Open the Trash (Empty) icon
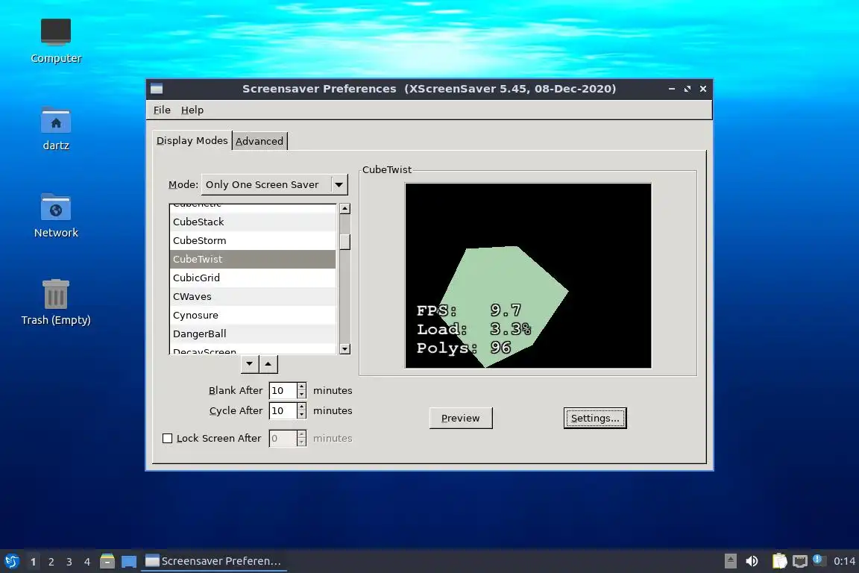 coord(56,302)
